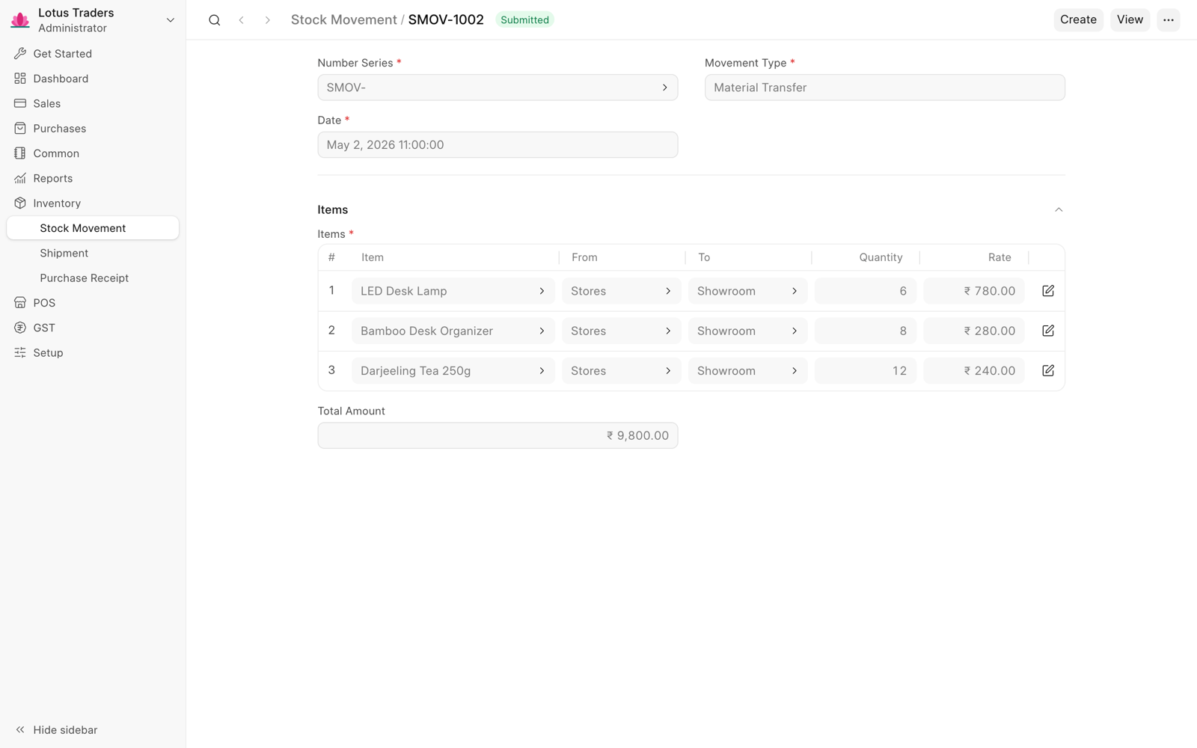The image size is (1197, 748).
Task: Click the POS storefront icon
Action: pyautogui.click(x=20, y=303)
